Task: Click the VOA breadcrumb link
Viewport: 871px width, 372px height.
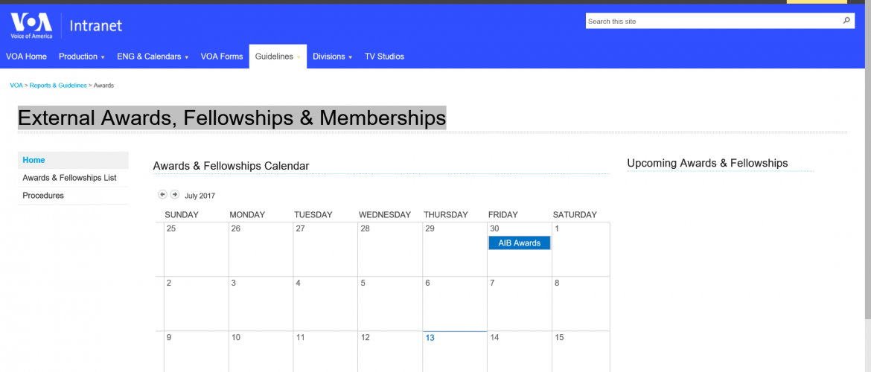Action: click(16, 86)
